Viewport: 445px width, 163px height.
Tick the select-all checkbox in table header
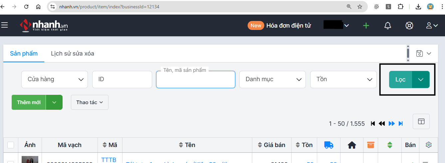click(x=11, y=145)
